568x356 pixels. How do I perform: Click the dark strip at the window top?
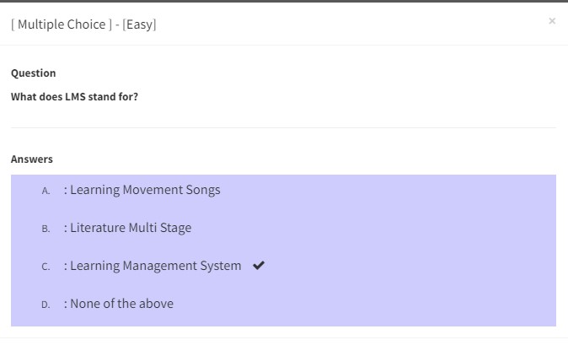(x=283, y=1)
